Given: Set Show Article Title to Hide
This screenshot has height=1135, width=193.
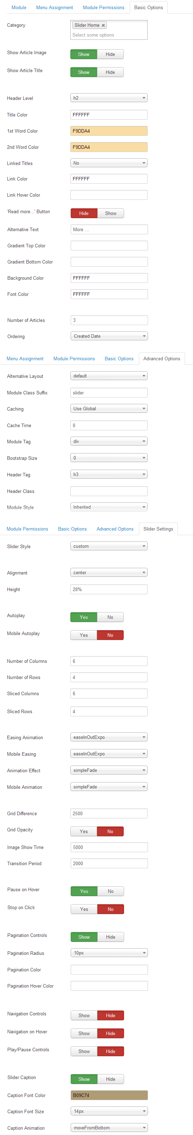Looking at the screenshot, I should (110, 72).
